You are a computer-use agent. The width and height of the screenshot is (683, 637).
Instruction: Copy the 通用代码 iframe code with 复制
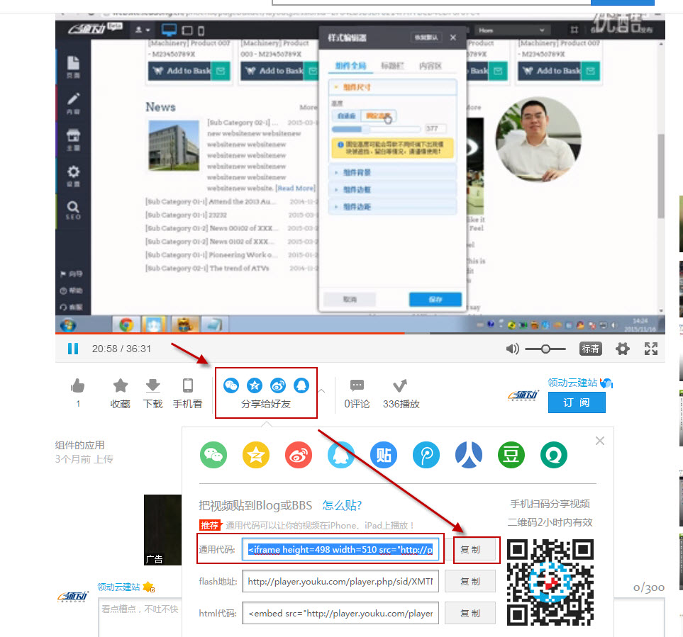point(470,550)
